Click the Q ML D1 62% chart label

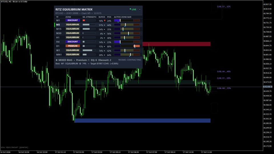pos(224,7)
